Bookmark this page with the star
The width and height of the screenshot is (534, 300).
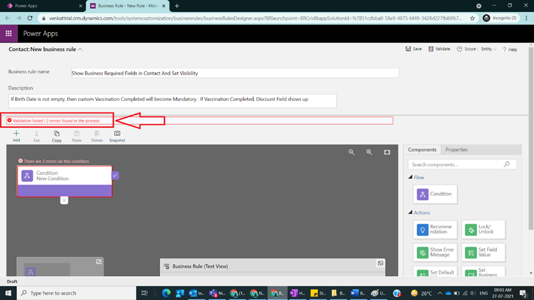(472, 18)
